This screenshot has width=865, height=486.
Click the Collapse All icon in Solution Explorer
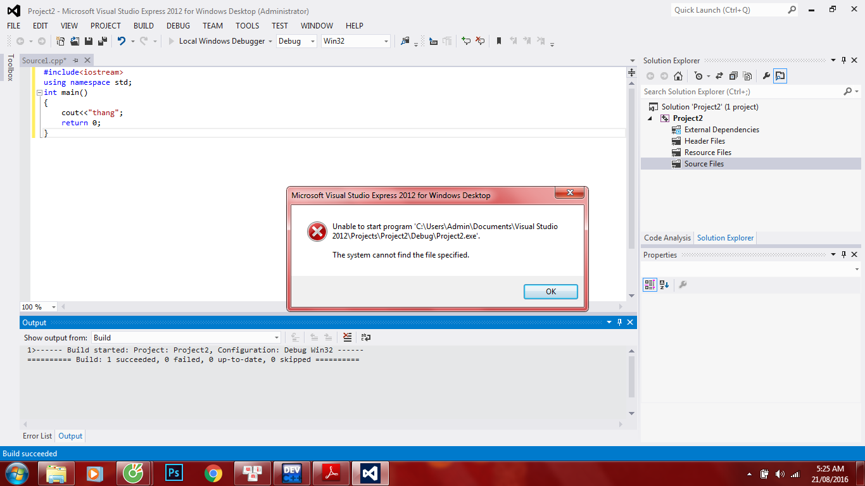733,76
